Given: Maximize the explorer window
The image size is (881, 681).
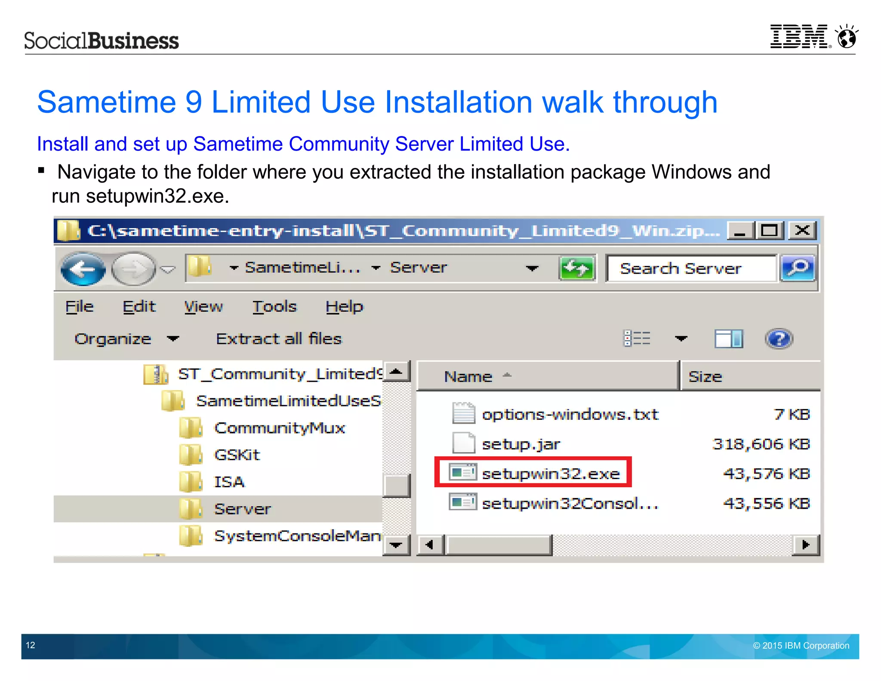Looking at the screenshot, I should click(x=770, y=231).
